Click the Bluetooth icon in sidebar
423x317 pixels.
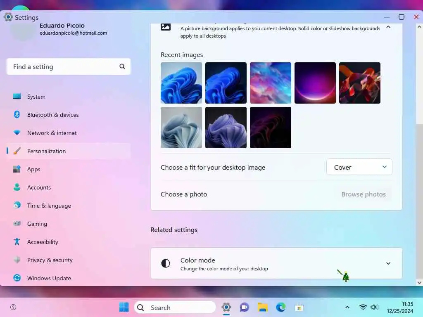(x=17, y=115)
